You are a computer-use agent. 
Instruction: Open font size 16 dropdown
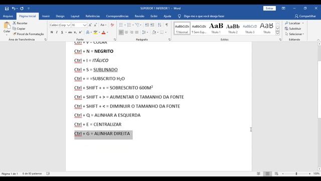tap(85, 25)
